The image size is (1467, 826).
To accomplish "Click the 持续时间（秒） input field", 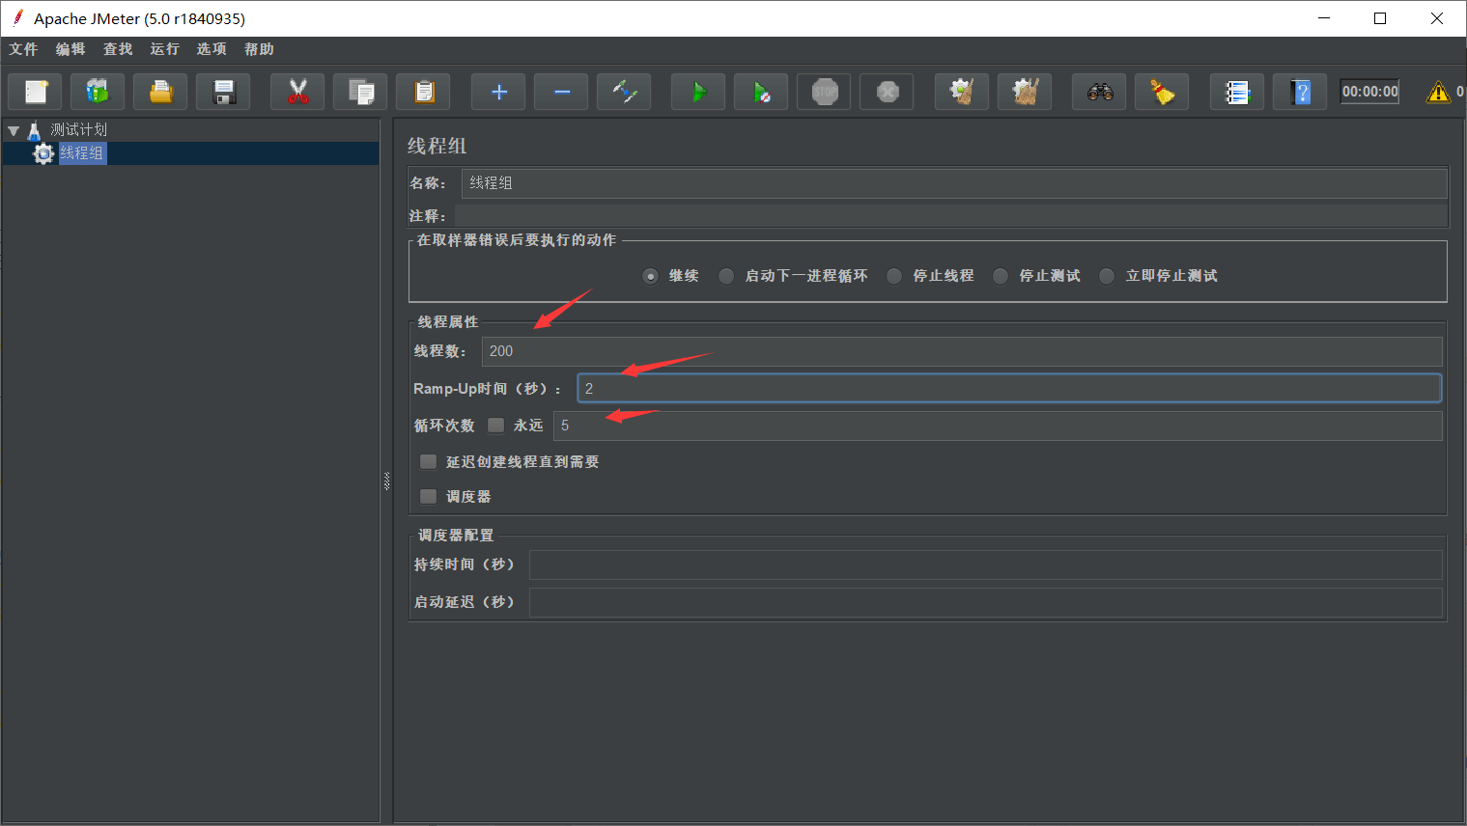I will tap(986, 564).
